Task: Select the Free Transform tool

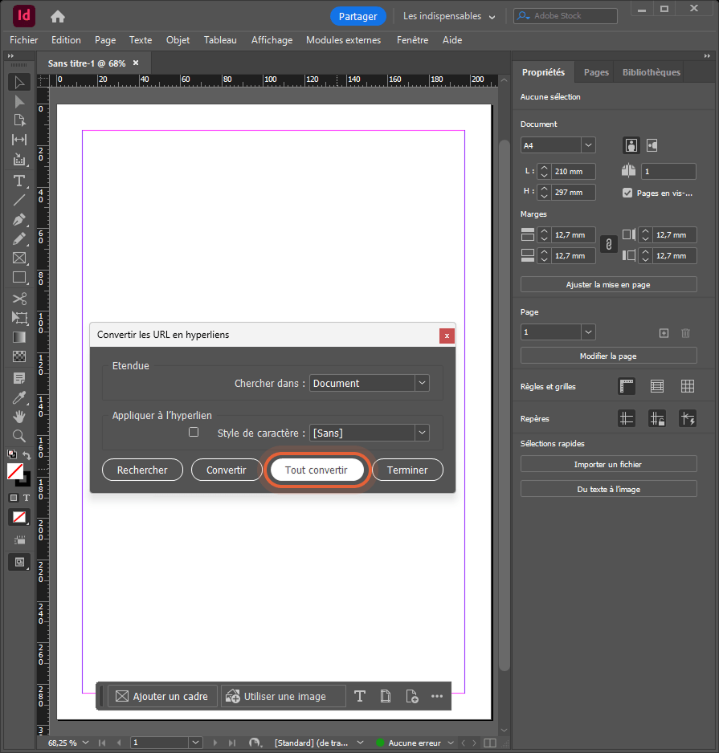Action: 19,318
